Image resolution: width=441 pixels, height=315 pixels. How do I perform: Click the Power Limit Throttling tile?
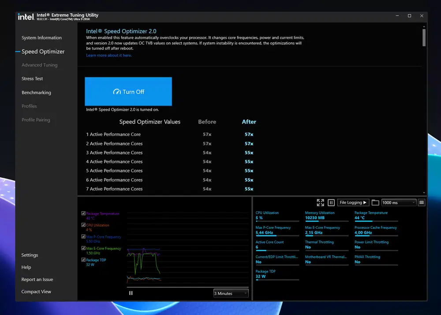pos(376,245)
